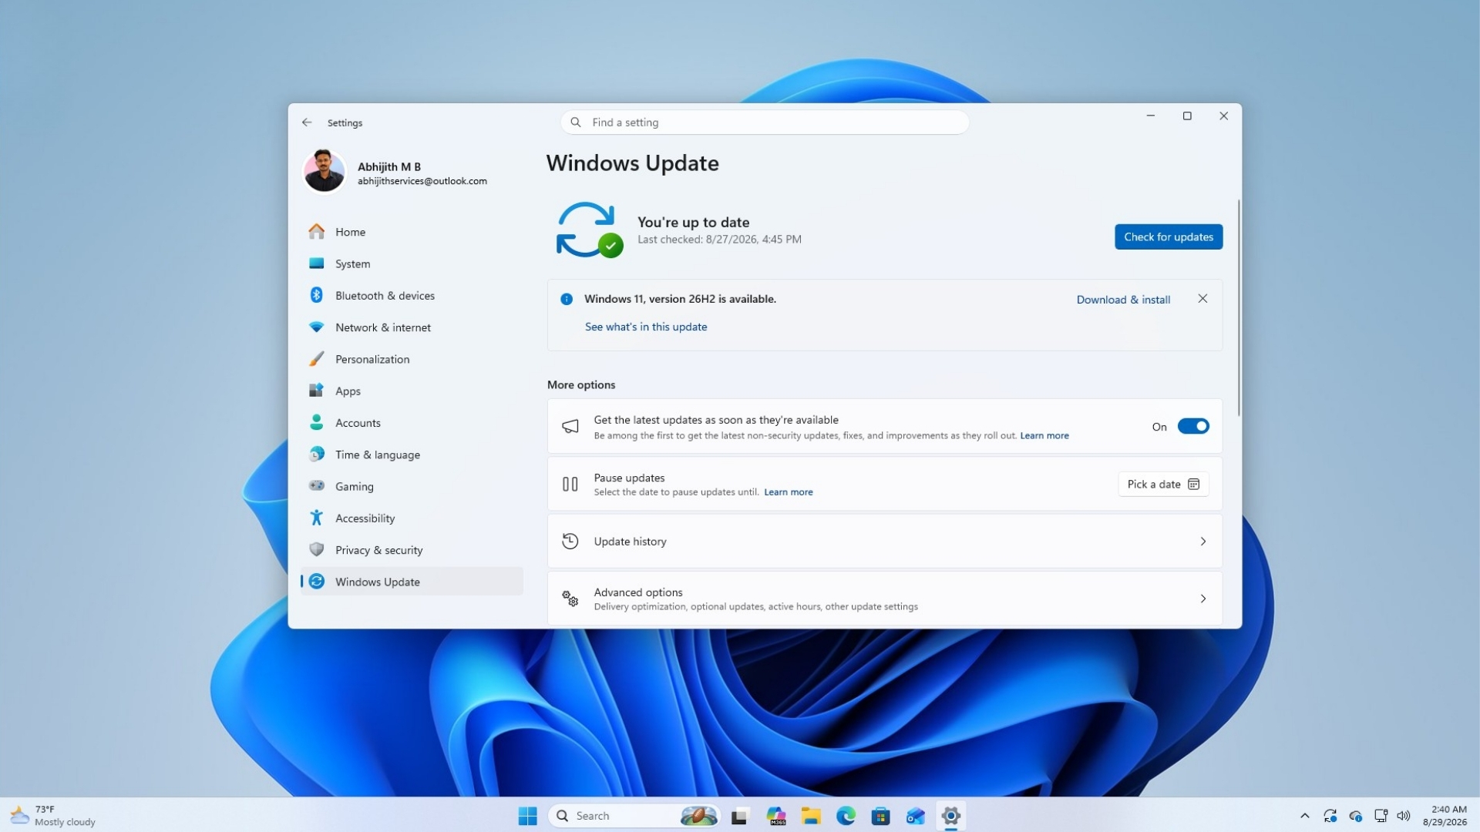Open the Network & internet category
Viewport: 1480px width, 832px height.
point(412,327)
